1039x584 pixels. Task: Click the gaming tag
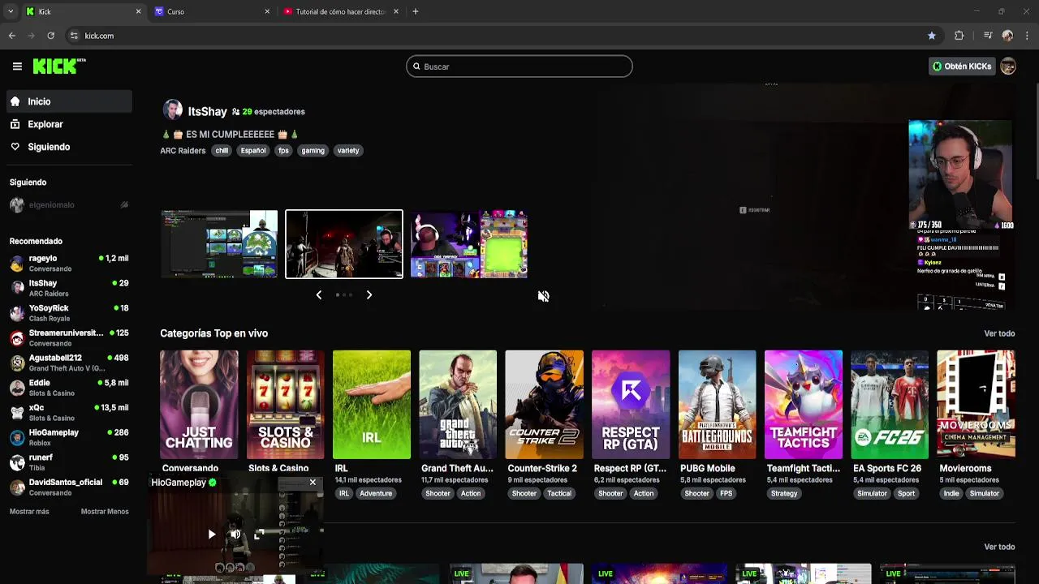[x=313, y=150]
